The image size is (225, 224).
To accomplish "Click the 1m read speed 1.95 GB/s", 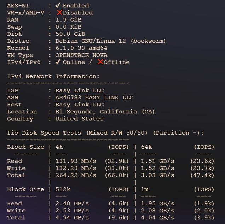I will click(157, 204).
